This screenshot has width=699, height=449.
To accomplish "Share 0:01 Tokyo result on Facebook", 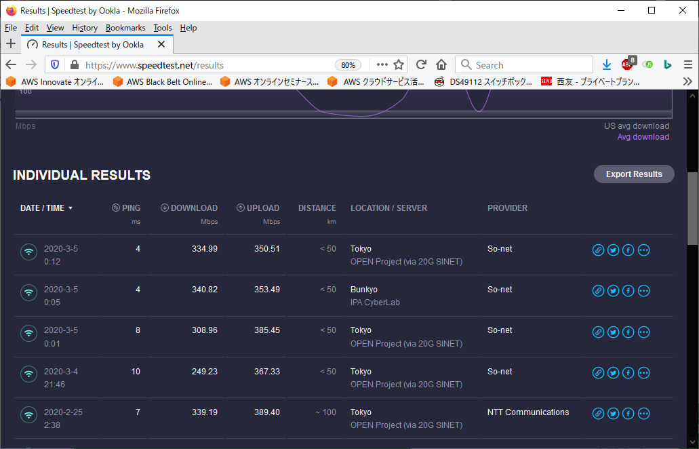I will coord(628,332).
